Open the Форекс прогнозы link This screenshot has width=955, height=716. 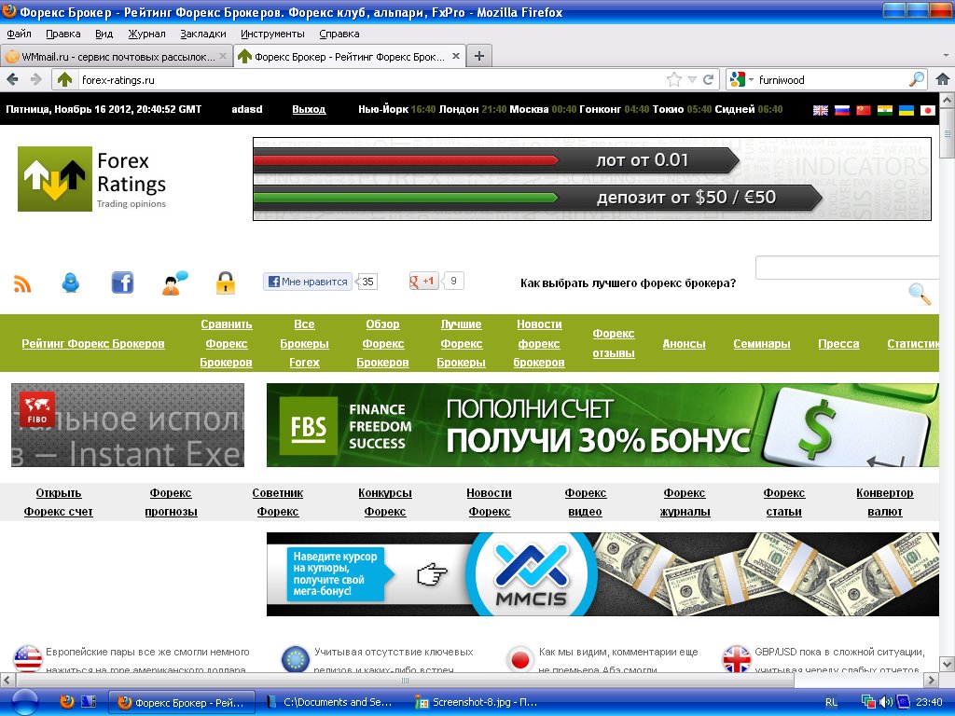(171, 503)
